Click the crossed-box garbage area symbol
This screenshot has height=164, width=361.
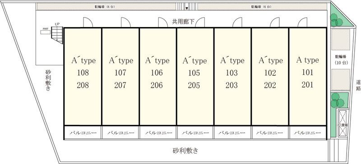click(x=343, y=123)
